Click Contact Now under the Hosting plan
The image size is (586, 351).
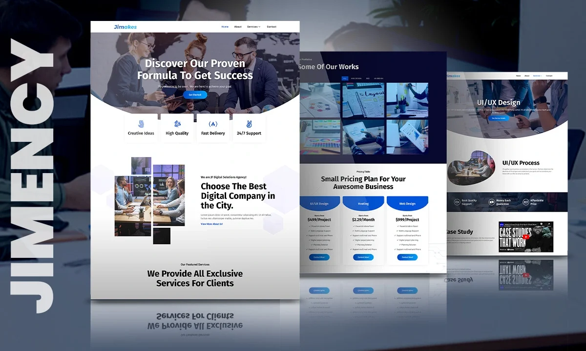363,257
